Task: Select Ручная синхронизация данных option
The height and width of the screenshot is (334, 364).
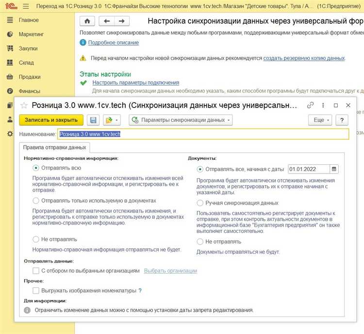Action: point(200,203)
